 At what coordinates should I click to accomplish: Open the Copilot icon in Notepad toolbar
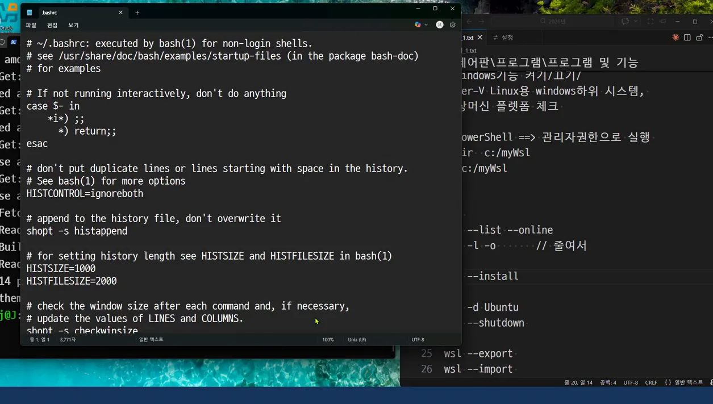tap(418, 25)
